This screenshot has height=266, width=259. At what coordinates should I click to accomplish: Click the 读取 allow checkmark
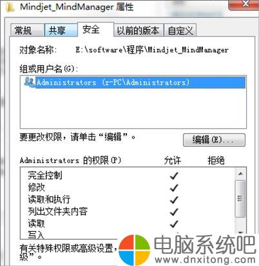(174, 224)
